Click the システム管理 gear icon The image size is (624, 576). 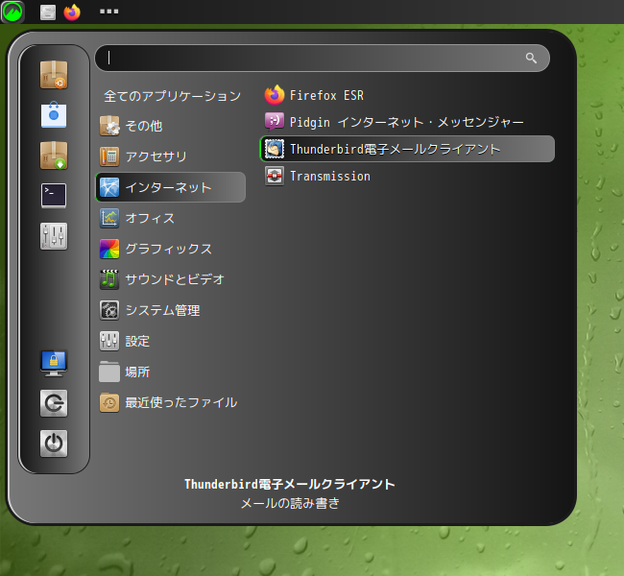(x=109, y=310)
